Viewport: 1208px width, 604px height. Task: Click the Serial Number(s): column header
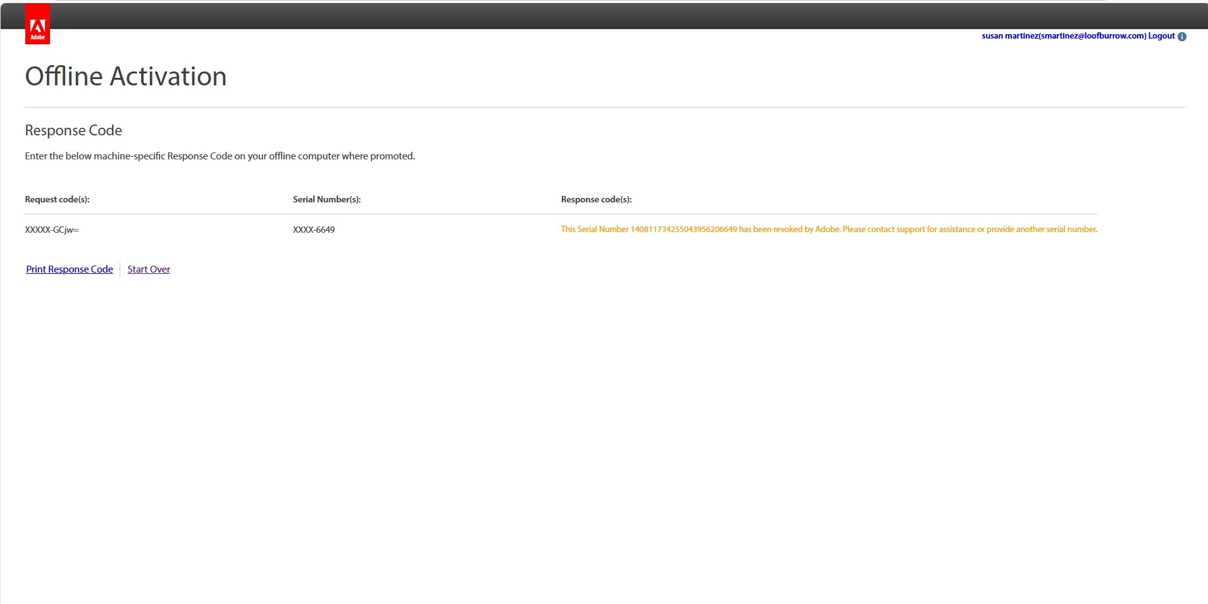pyautogui.click(x=327, y=200)
